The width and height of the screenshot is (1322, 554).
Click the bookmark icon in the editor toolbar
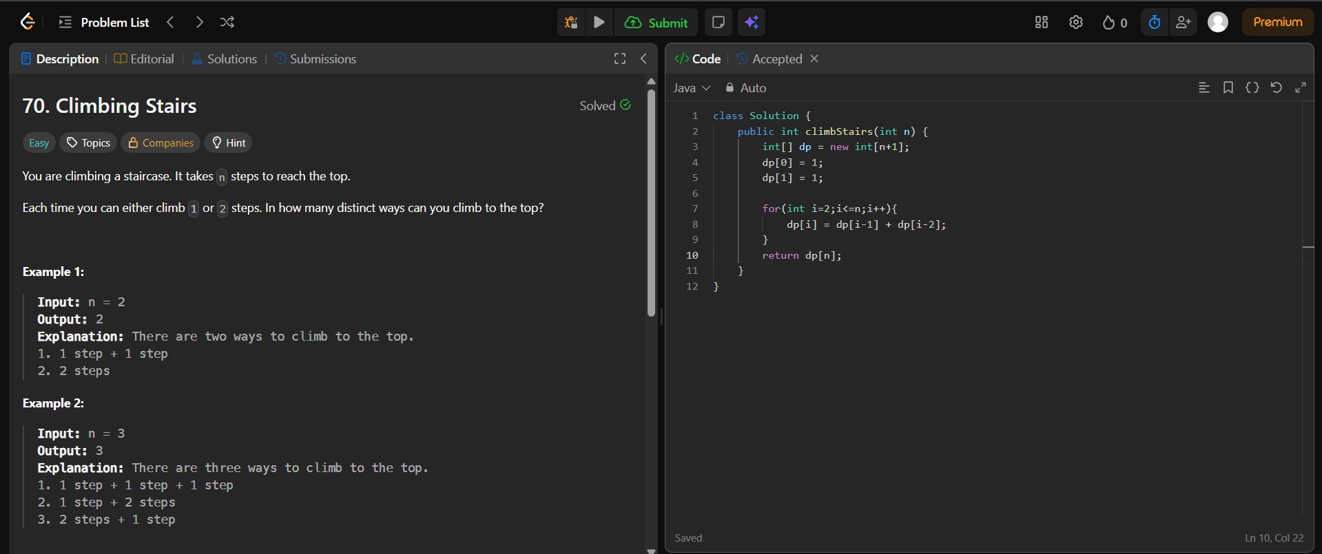click(1228, 87)
